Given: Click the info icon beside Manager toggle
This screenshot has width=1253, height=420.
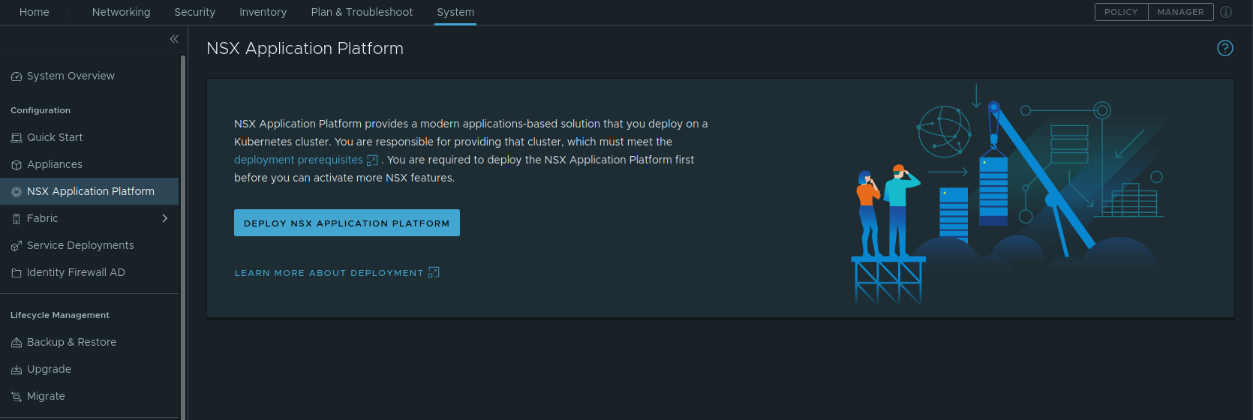Looking at the screenshot, I should 1226,12.
